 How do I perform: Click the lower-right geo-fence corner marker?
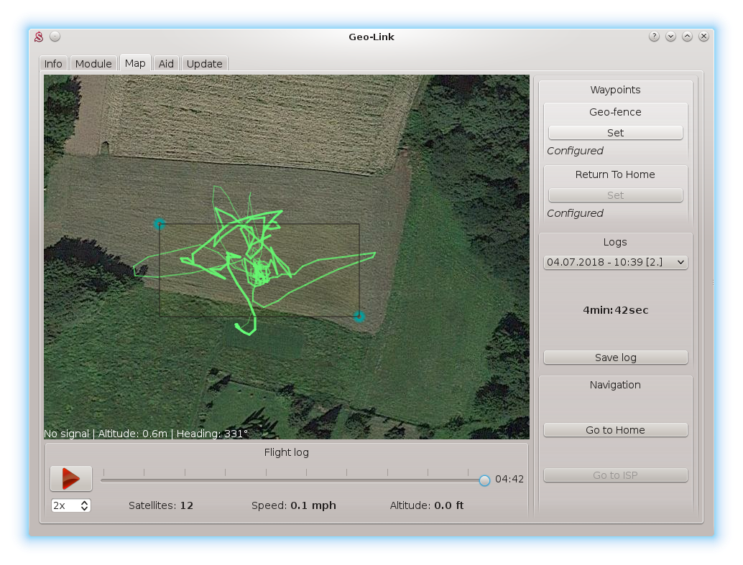pyautogui.click(x=359, y=317)
